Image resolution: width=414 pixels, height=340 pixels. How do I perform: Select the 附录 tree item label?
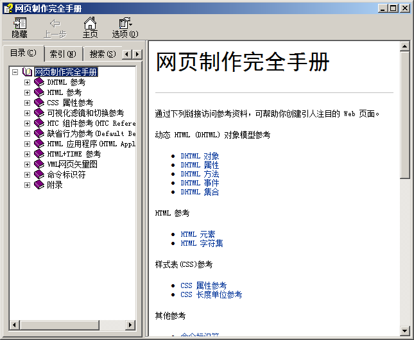[x=55, y=185]
